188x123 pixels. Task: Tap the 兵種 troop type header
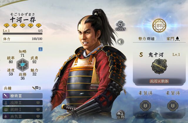click(x=8, y=88)
